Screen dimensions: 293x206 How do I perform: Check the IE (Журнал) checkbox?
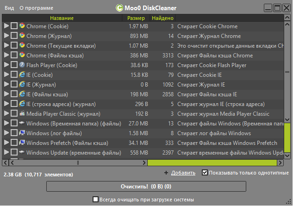point(14,84)
